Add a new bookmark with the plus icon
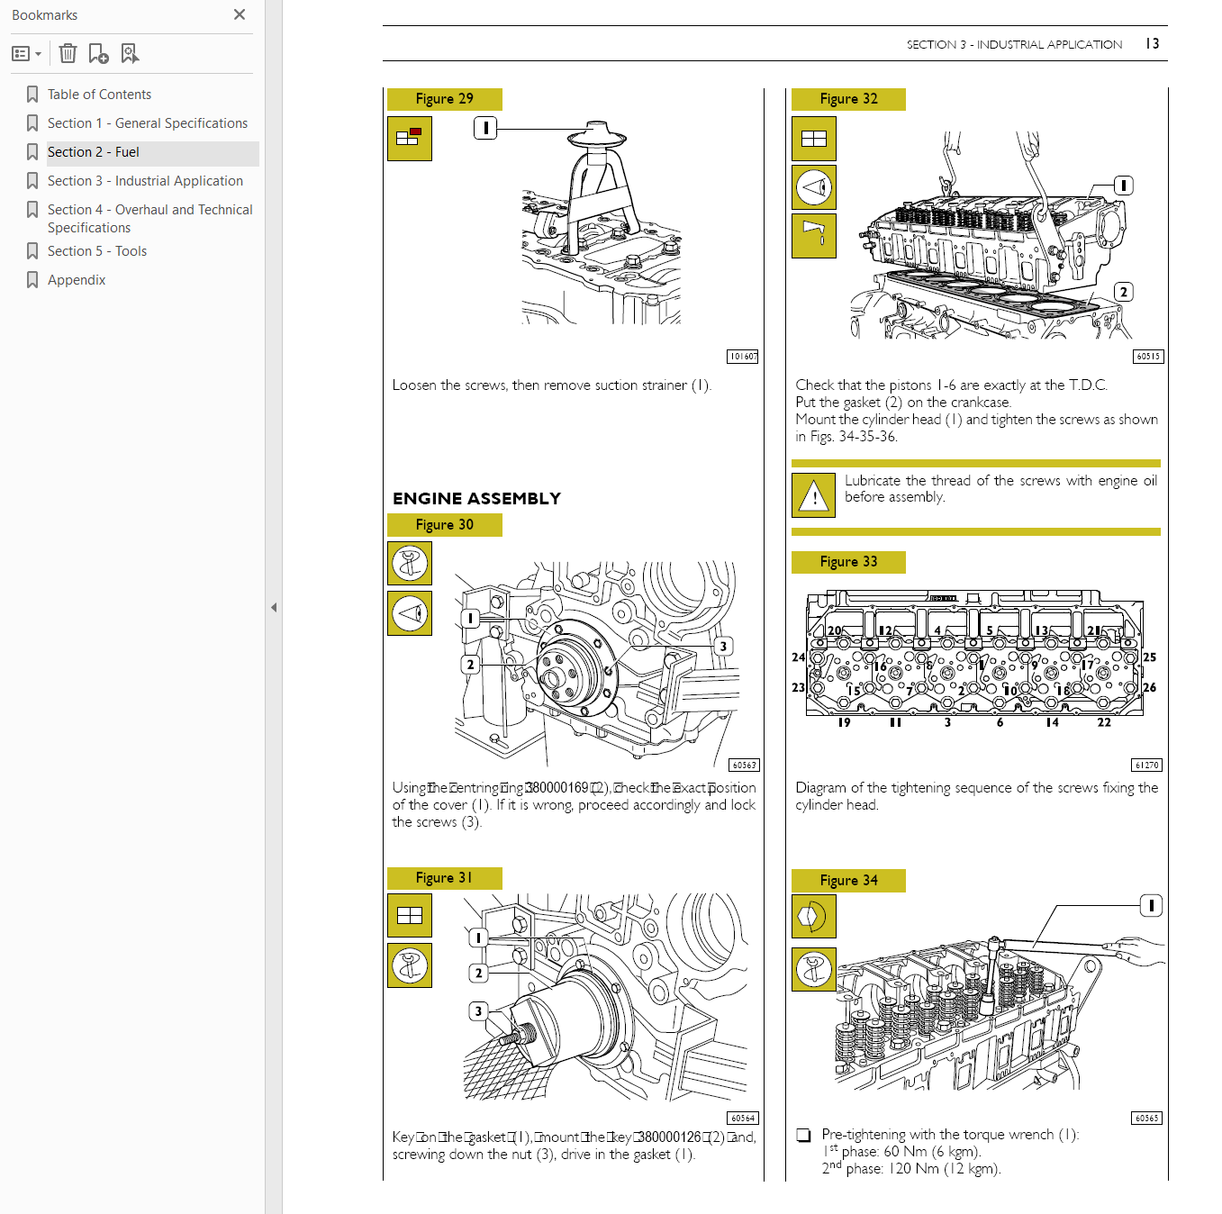The image size is (1222, 1214). pyautogui.click(x=98, y=54)
